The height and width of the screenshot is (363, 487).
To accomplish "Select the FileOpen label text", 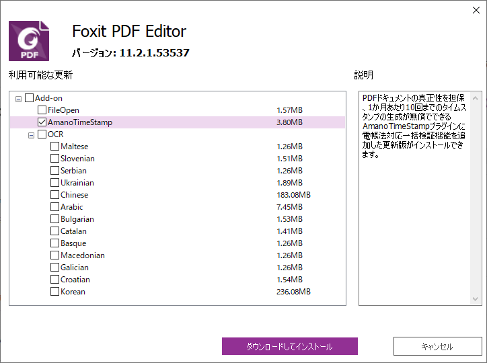I will pos(63,110).
